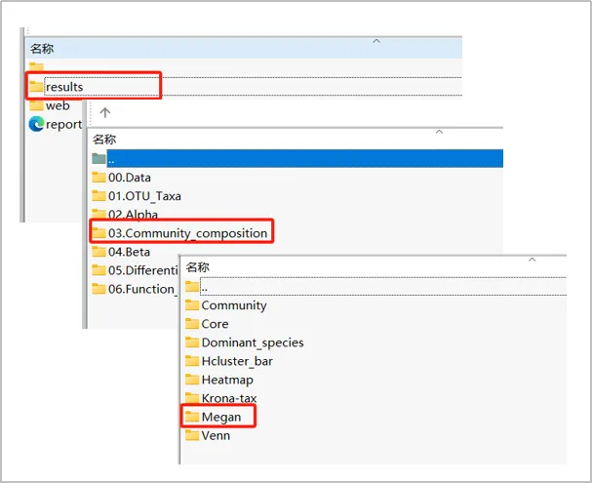
Task: Click the 06.Function folder icon
Action: 99,289
